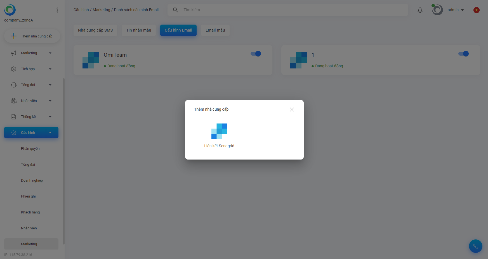Expand the Nhân viên menu arrow

pos(50,101)
